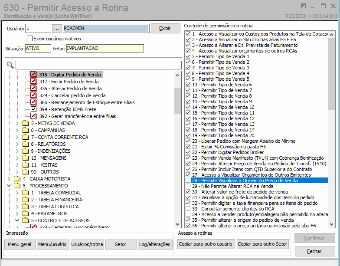Toggle access checkbox for 336 - Alterar Pedido de Venda

point(33,89)
